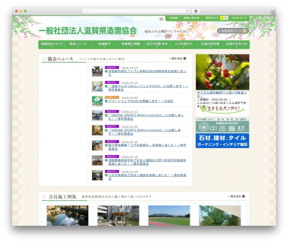Viewport: 288px width, 243px height.
Task: Click the browser reload icon
Action: pos(187,11)
